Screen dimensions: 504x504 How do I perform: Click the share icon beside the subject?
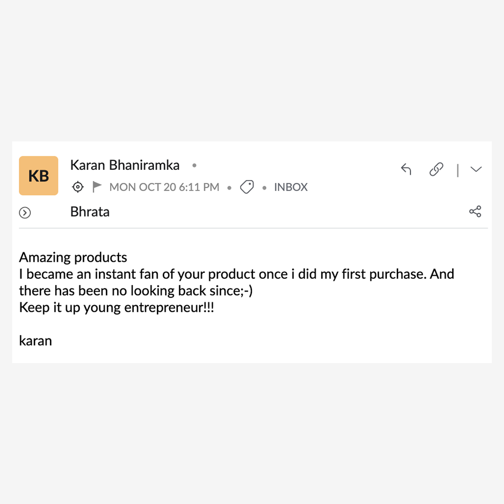(475, 211)
